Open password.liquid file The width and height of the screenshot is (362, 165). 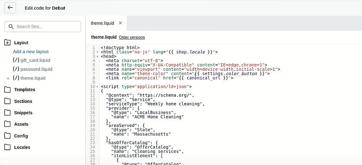(x=36, y=69)
